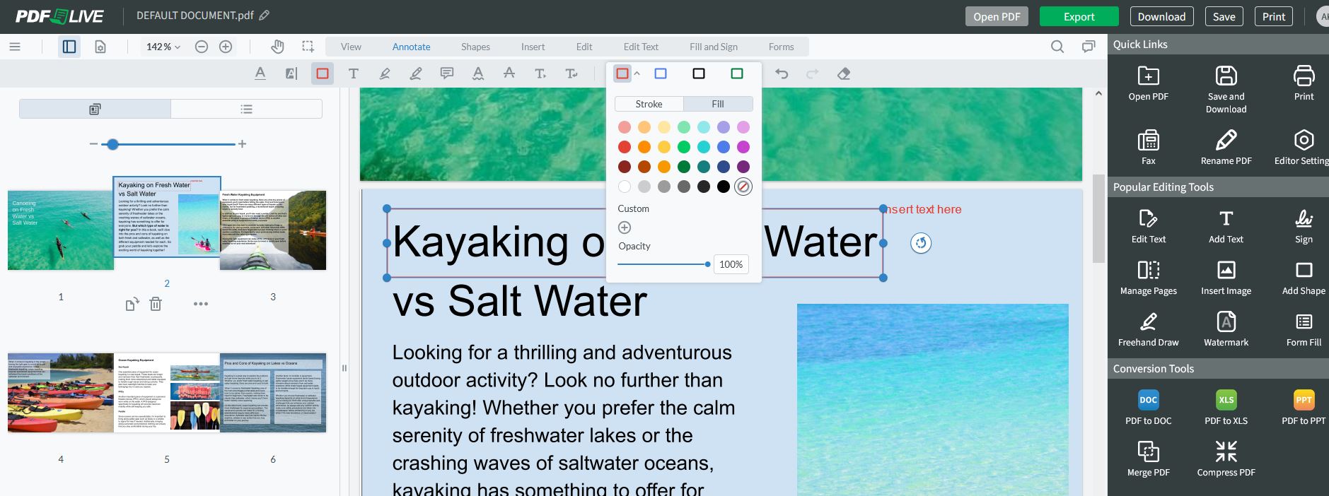Delete page 2 with trash icon
1329x496 pixels.
click(156, 304)
